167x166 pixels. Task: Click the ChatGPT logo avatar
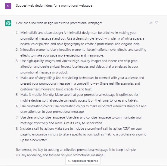click(8, 23)
